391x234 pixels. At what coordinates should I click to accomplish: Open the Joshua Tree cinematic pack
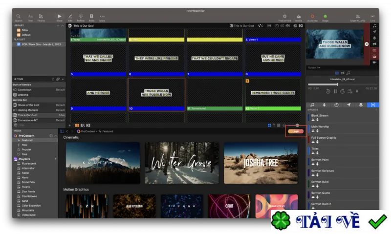click(261, 163)
